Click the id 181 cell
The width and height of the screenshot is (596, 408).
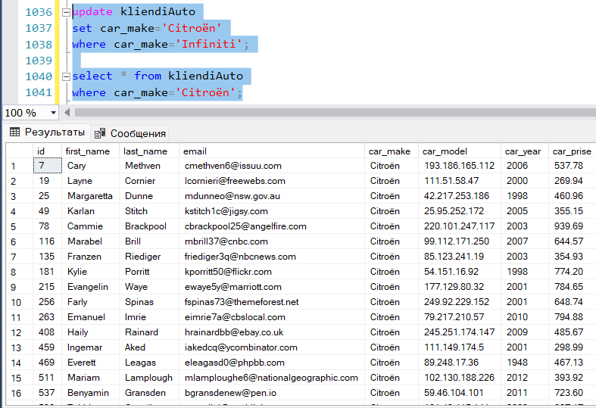48,272
